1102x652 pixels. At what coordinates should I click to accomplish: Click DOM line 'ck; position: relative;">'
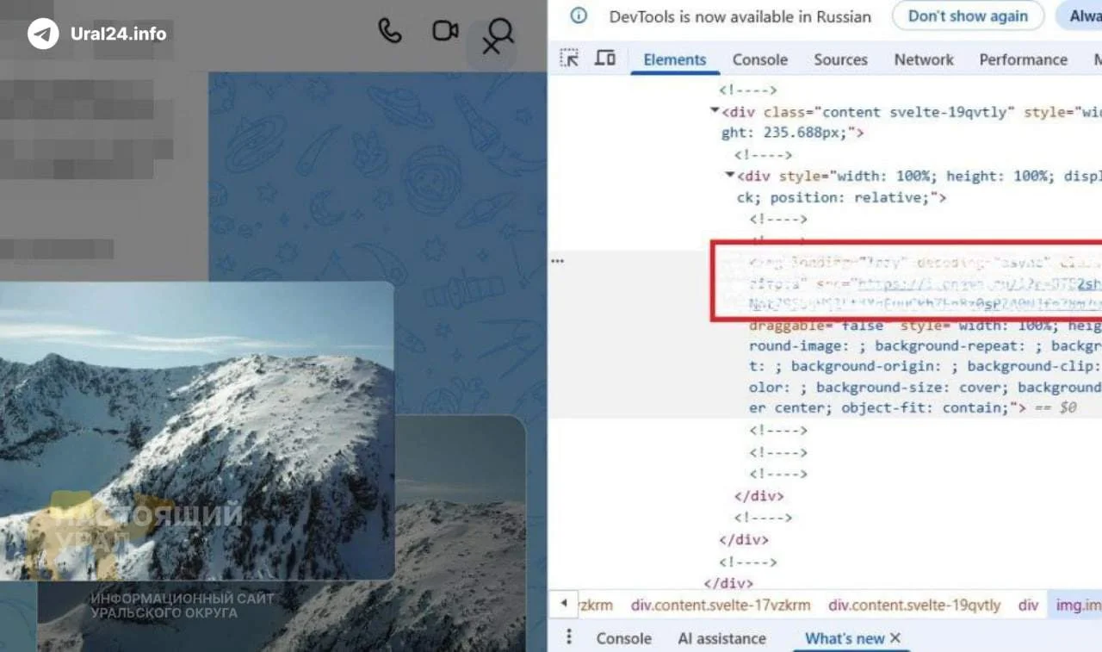point(841,197)
